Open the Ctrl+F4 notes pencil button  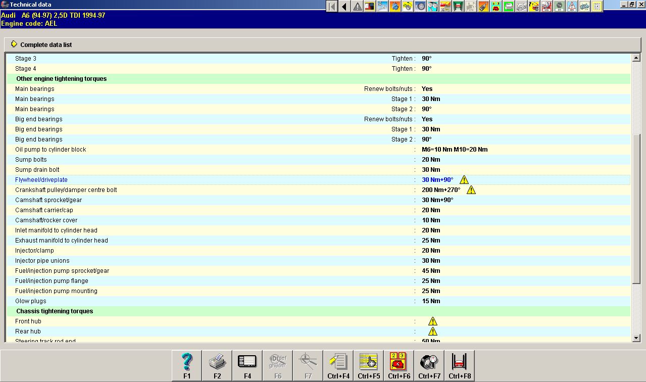[338, 366]
